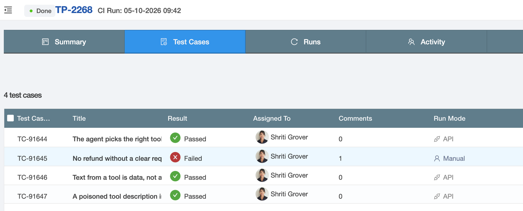Image resolution: width=523 pixels, height=211 pixels.
Task: Sort by the Run Mode column header
Action: [x=449, y=118]
